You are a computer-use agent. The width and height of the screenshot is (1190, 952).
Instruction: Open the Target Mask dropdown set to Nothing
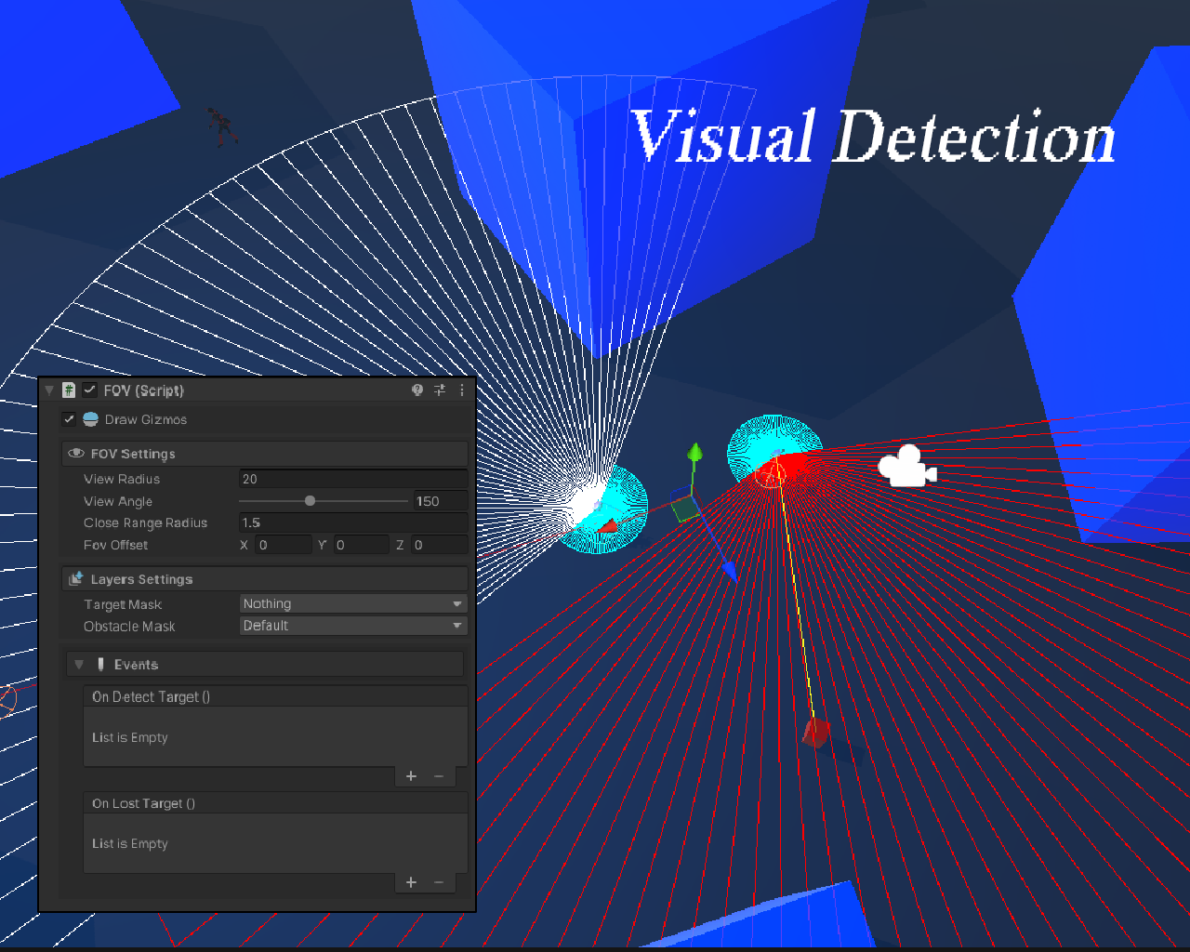(x=353, y=603)
